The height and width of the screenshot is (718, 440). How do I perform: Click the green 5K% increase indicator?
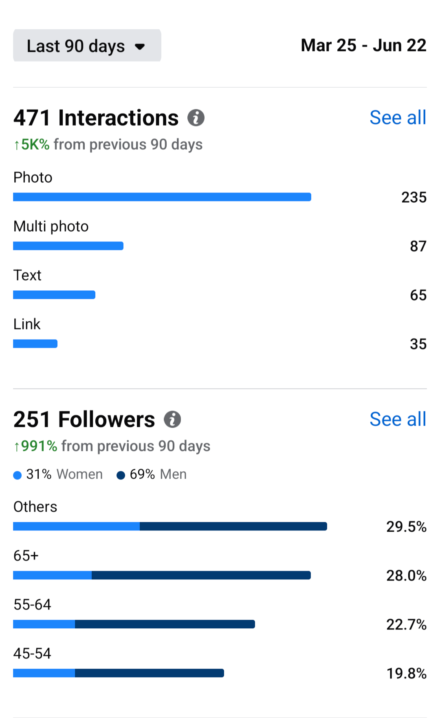31,144
